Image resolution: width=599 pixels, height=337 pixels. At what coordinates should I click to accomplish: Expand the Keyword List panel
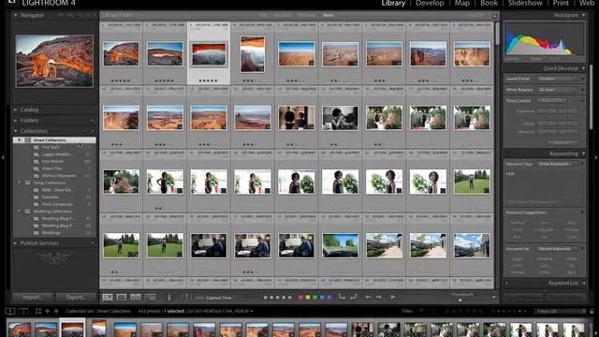pos(584,283)
